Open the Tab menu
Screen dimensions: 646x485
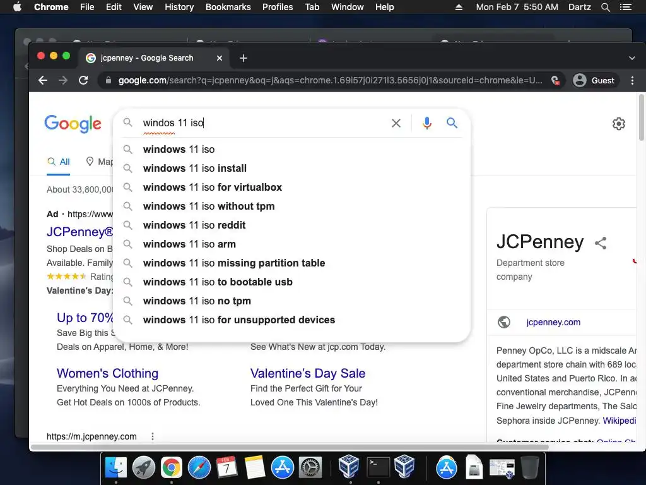tap(312, 7)
